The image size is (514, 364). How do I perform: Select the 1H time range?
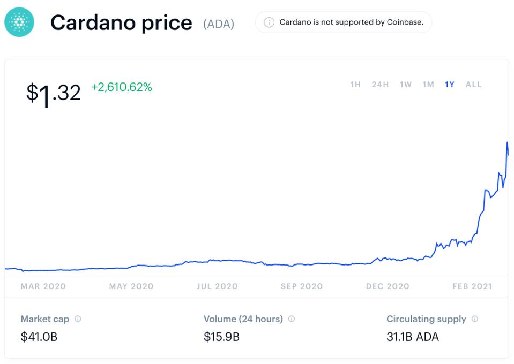click(x=355, y=85)
